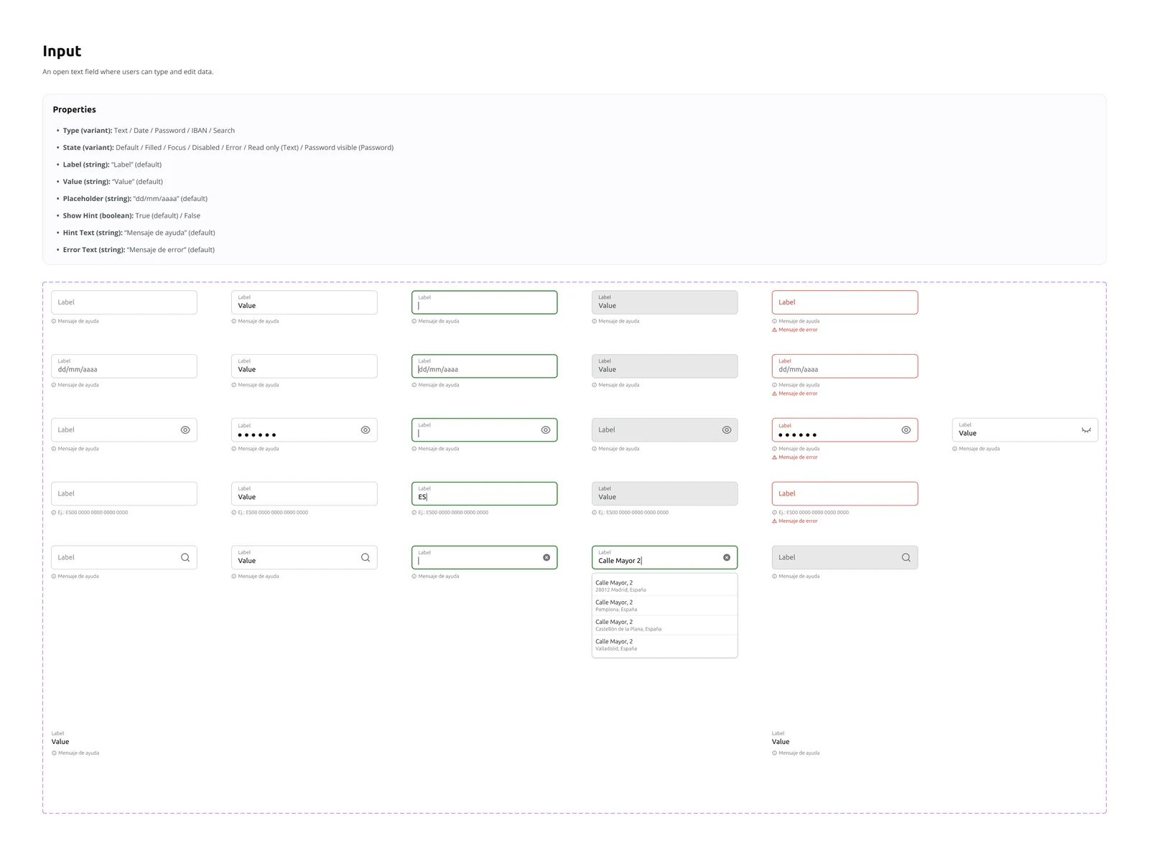Click the green-focused dd/mm/aaaa date field
This screenshot has width=1149, height=856.
484,366
